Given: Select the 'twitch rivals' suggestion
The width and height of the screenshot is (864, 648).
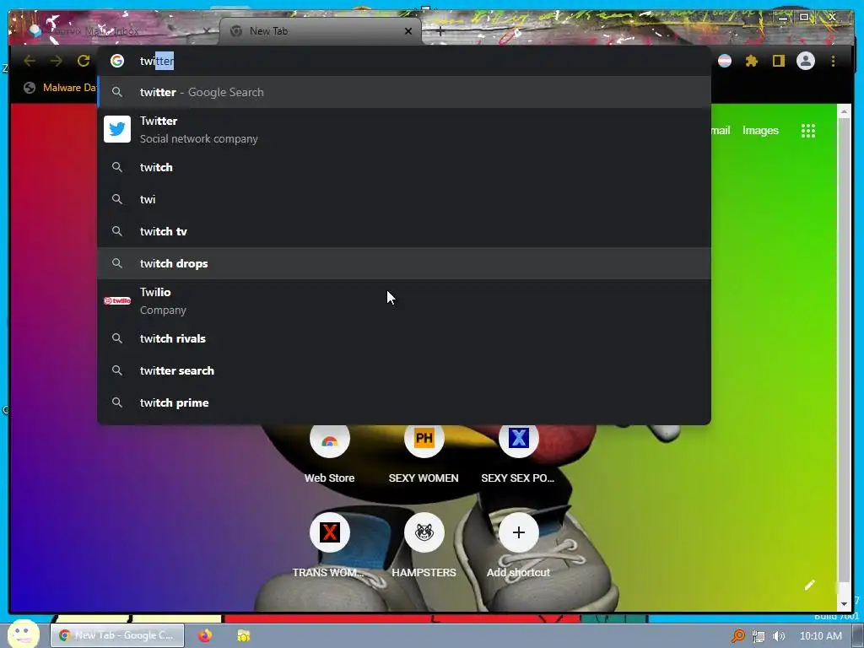Looking at the screenshot, I should click(404, 338).
